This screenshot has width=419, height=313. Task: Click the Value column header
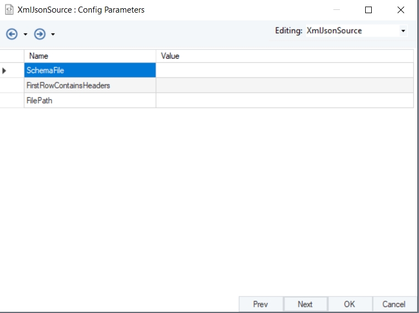(x=284, y=56)
